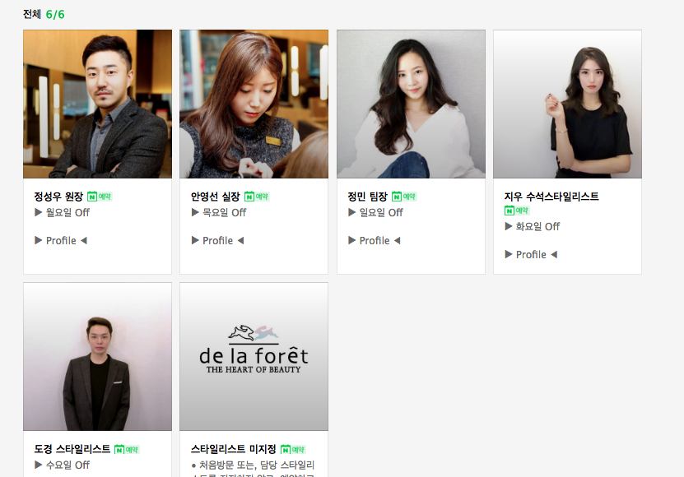
Task: Select 지우 수석스타일리스트 photo
Action: point(567,104)
